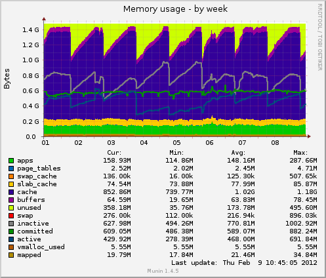Click the 'committed' legend label
Image resolution: width=326 pixels, height=278 pixels.
(35, 231)
